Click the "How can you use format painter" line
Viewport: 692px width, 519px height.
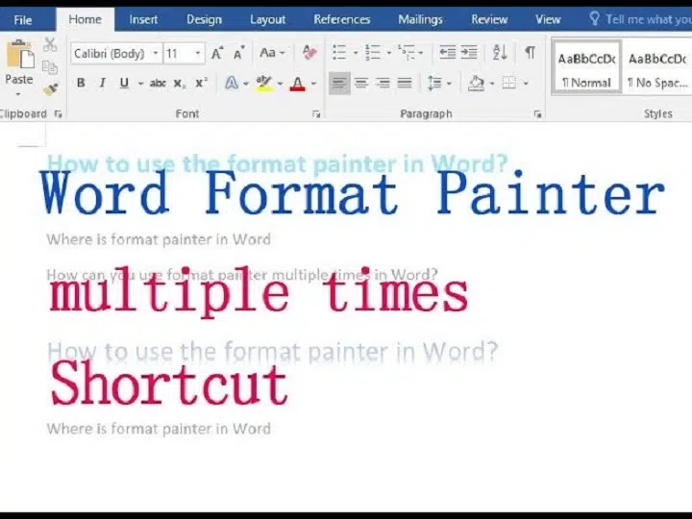pos(242,275)
